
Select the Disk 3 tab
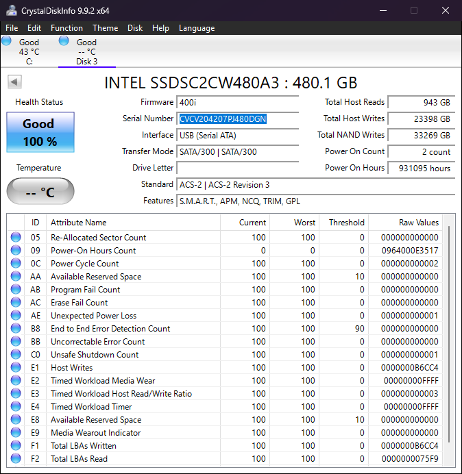87,51
